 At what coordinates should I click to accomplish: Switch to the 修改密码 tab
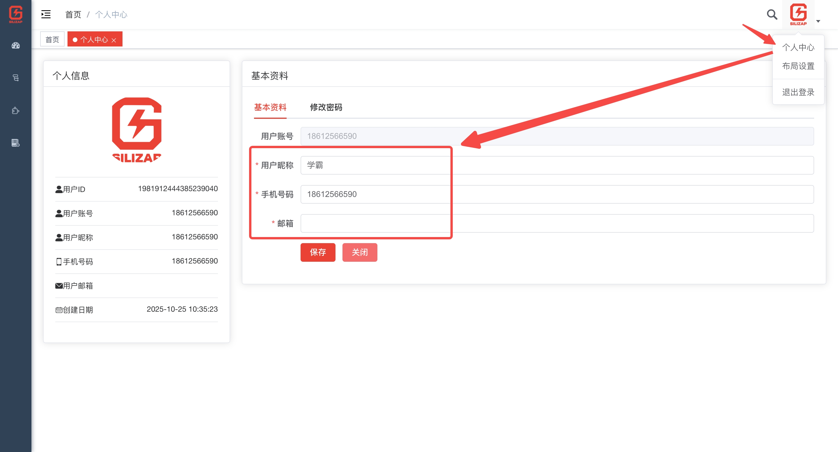coord(326,107)
